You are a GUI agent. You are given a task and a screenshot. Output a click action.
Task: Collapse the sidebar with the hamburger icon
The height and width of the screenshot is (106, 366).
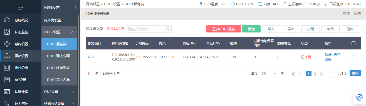pos(21,7)
